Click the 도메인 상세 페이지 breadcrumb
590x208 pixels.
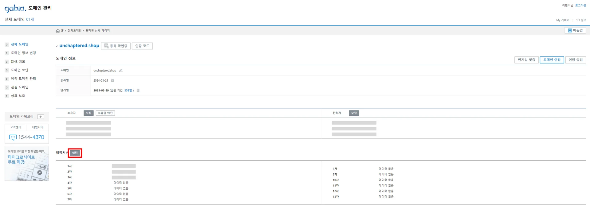(x=98, y=31)
